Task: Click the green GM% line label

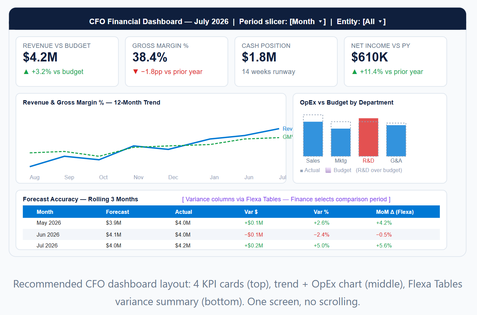Action: coord(288,137)
